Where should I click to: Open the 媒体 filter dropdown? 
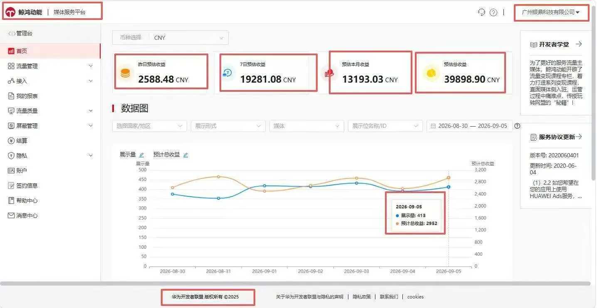307,126
